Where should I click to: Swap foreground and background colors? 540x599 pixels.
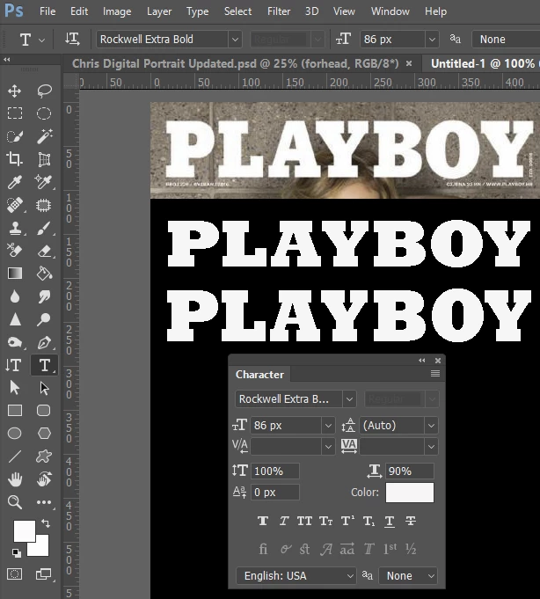(x=46, y=523)
